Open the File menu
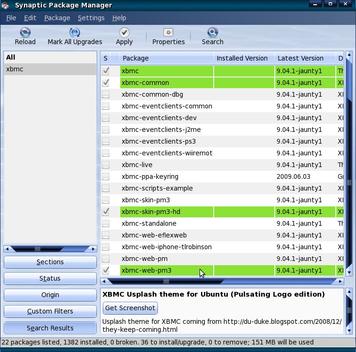The width and height of the screenshot is (356, 352). coord(11,18)
